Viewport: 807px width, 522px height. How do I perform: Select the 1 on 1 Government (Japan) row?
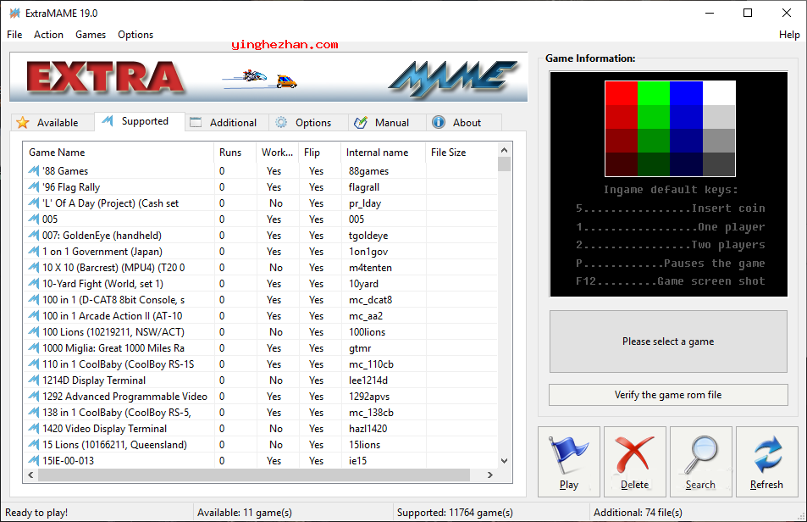coord(260,251)
